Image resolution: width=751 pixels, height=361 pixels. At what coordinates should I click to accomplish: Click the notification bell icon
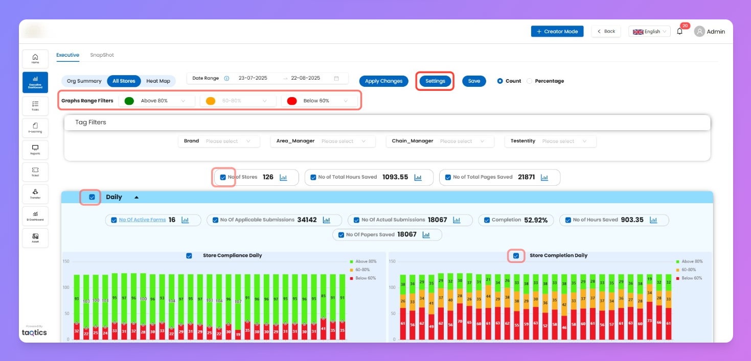[679, 32]
